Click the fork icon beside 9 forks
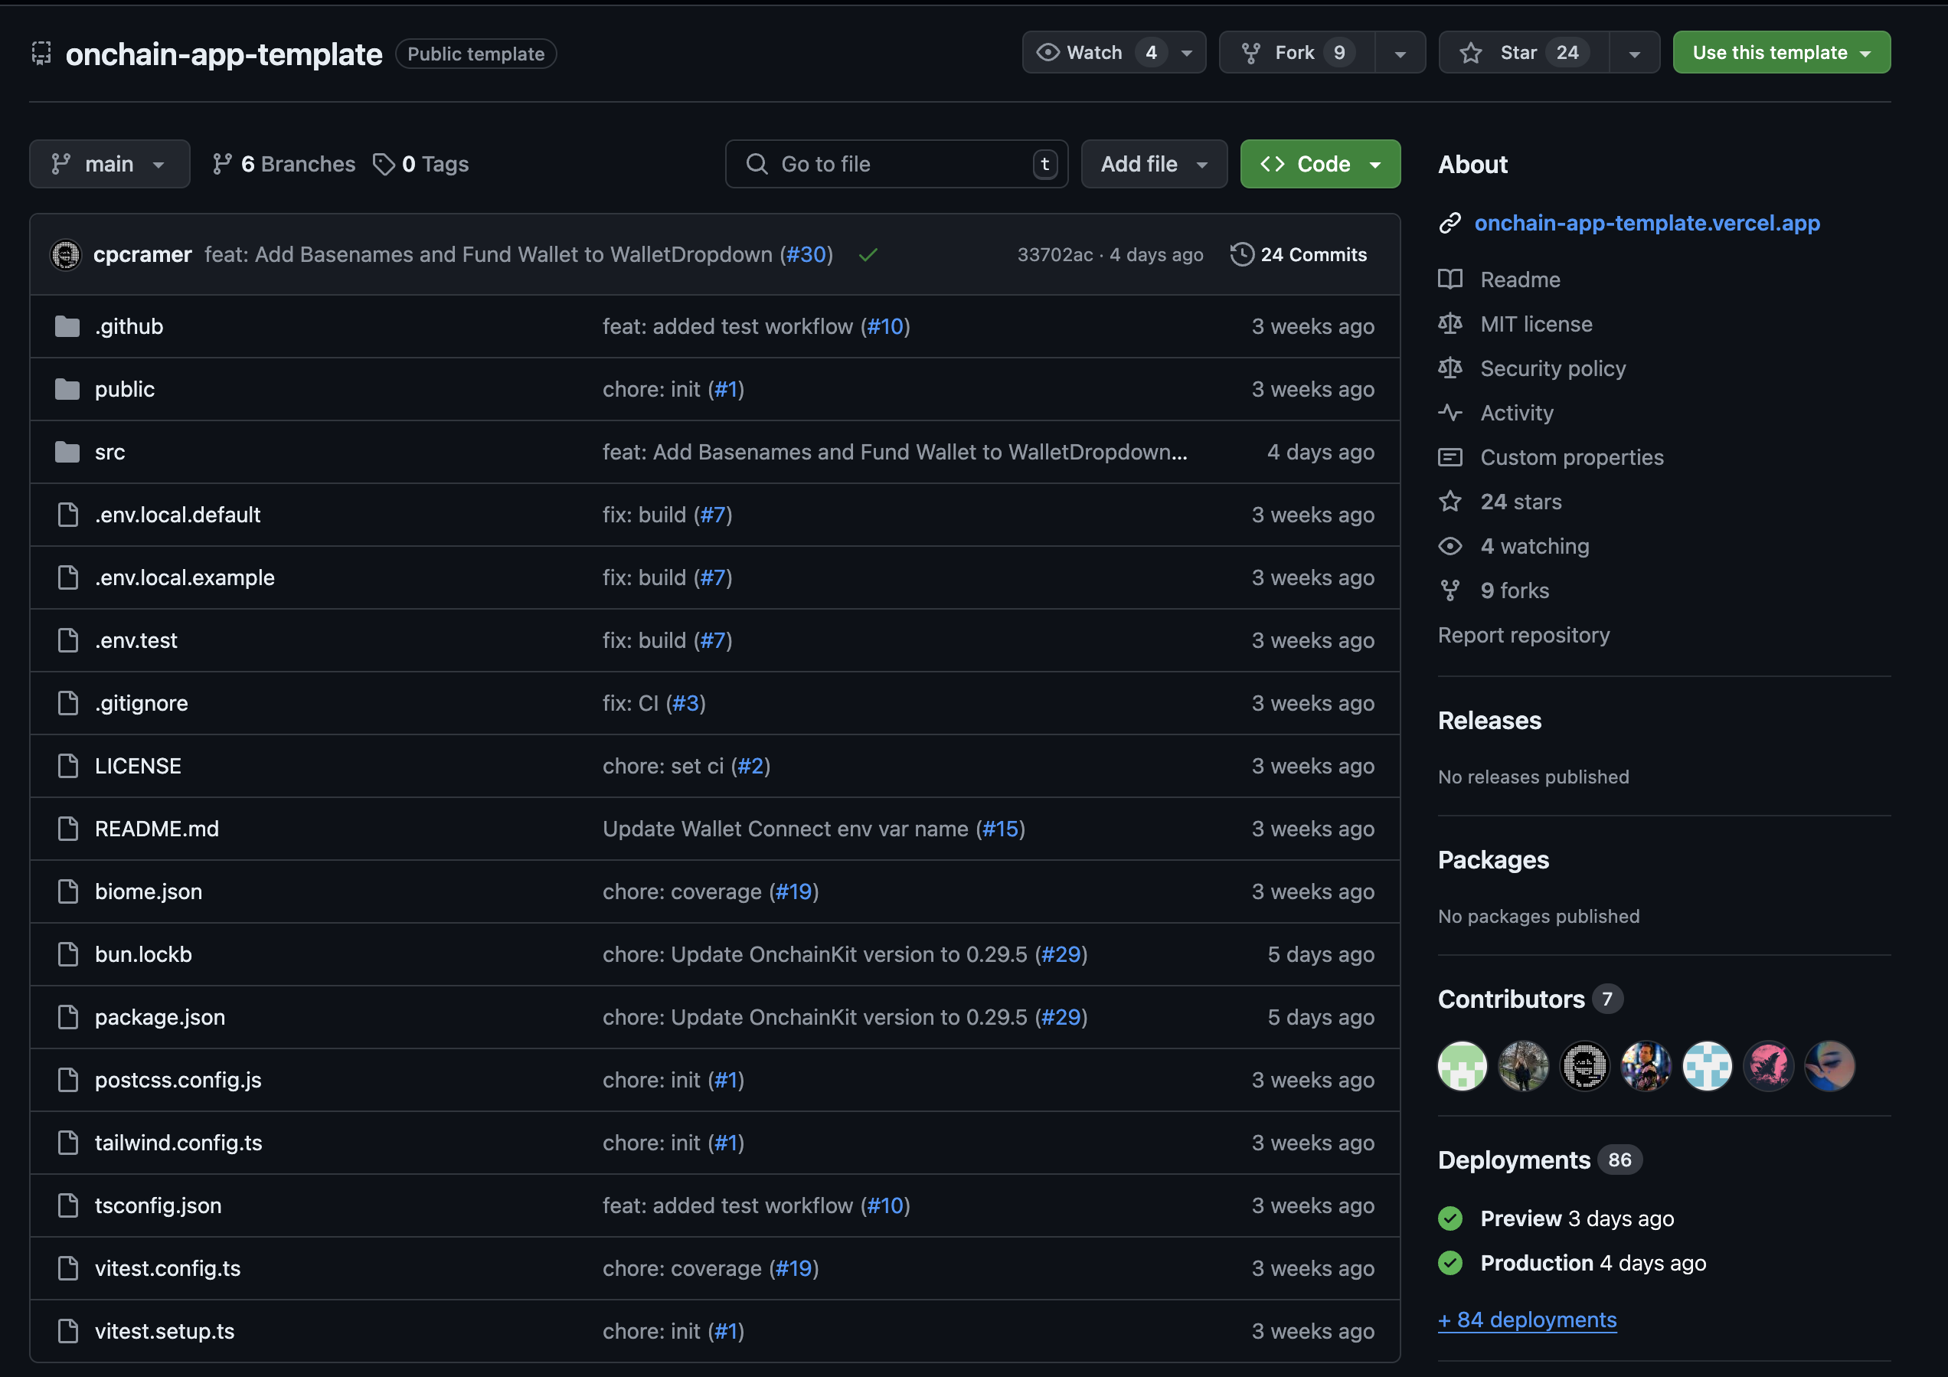 (1450, 590)
